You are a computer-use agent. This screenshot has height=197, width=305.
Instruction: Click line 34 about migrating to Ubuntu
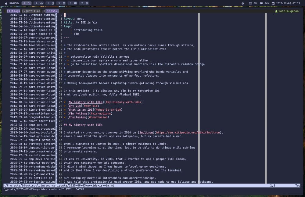point(116,144)
